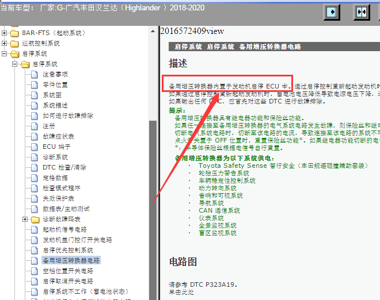
Task: Click the gray 启停系统 备用增压转换器电路 title bar
Action: [x=274, y=47]
